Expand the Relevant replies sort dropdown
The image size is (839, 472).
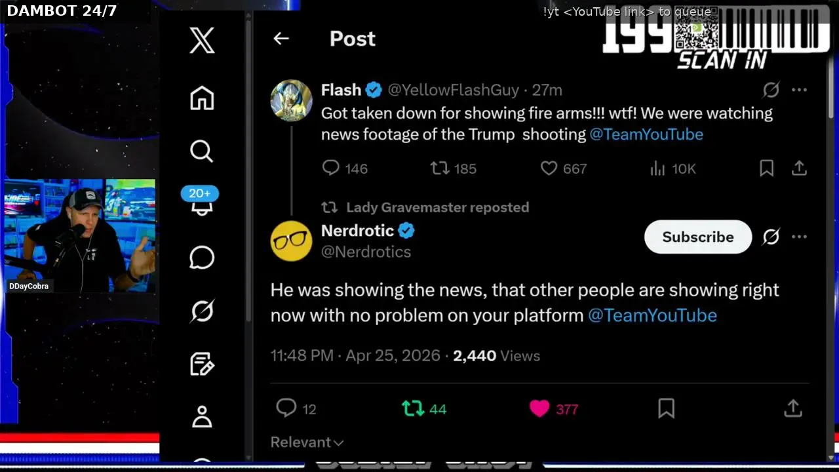pyautogui.click(x=307, y=442)
